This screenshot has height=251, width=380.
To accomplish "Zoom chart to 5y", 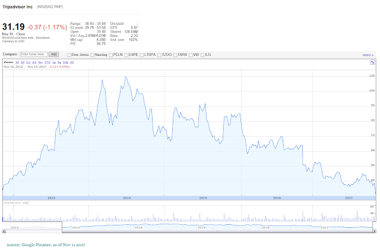I will tap(59, 62).
